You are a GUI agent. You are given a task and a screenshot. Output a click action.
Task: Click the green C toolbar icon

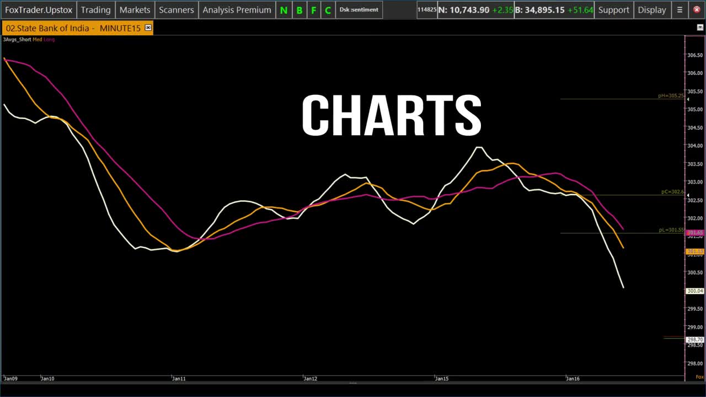tap(328, 10)
